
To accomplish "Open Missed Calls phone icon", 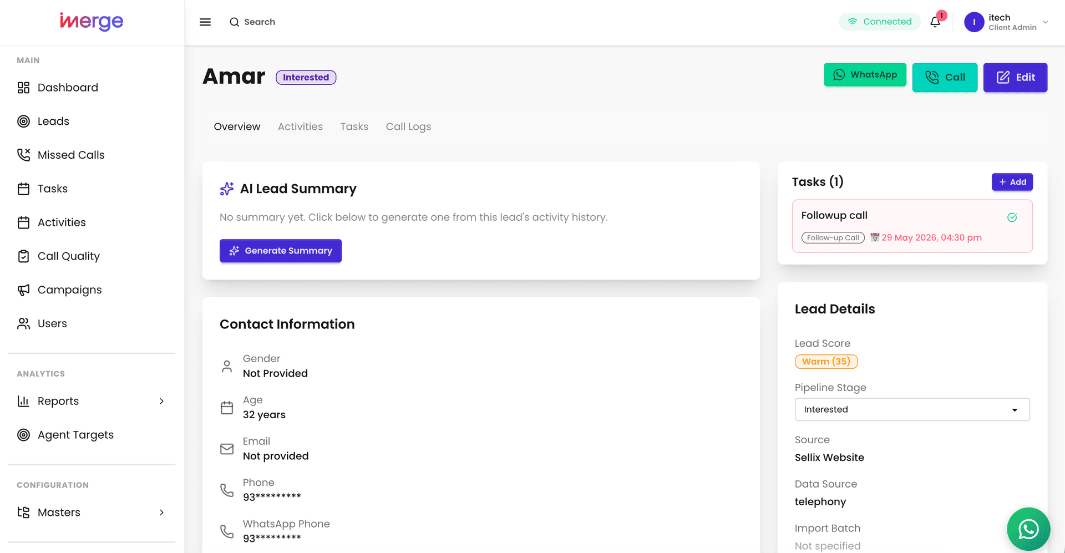I will [x=23, y=155].
